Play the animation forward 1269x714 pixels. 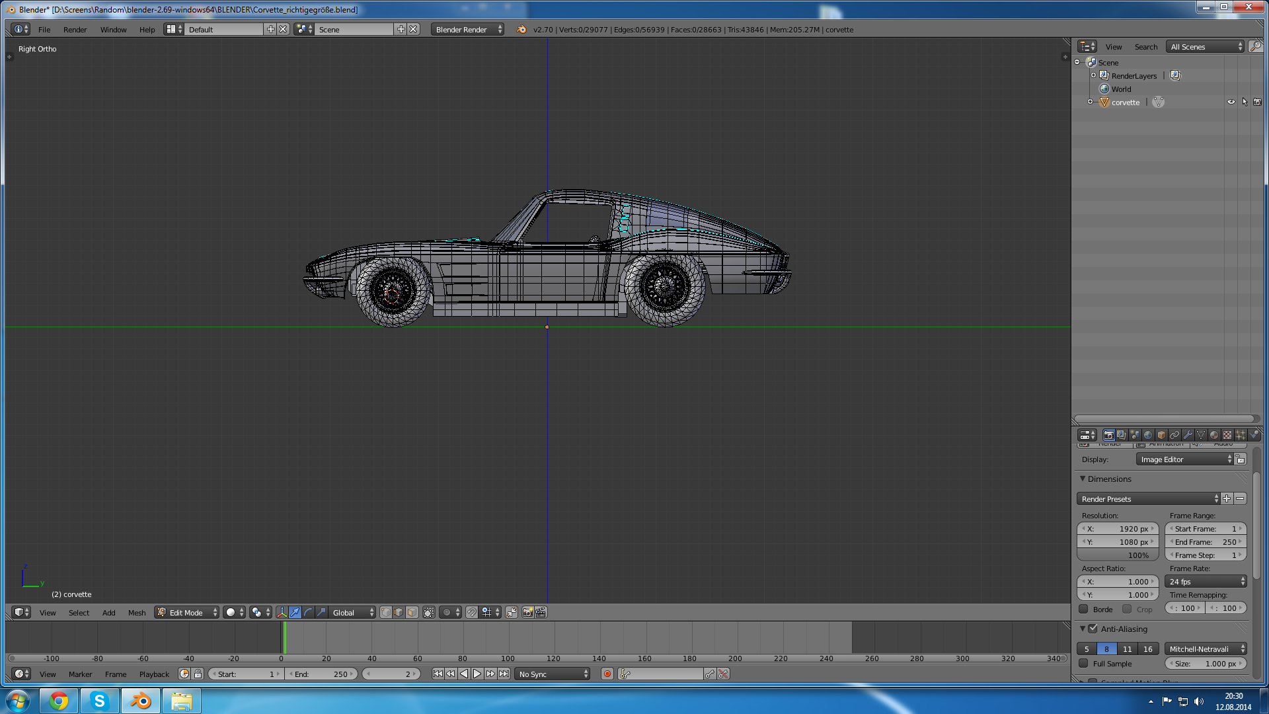pos(477,674)
